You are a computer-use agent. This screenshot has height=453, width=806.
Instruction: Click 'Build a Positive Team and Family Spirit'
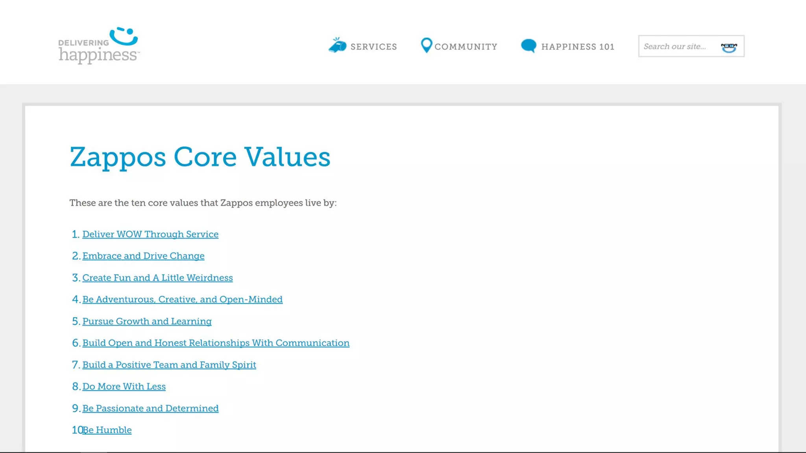pyautogui.click(x=169, y=365)
